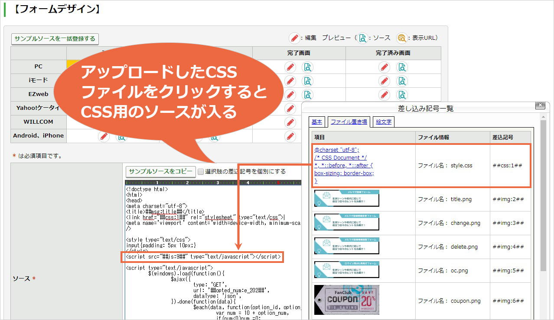Viewport: 554px width, 320px height.
Task: Click the '##img:2##' insertion code
Action: [508, 199]
